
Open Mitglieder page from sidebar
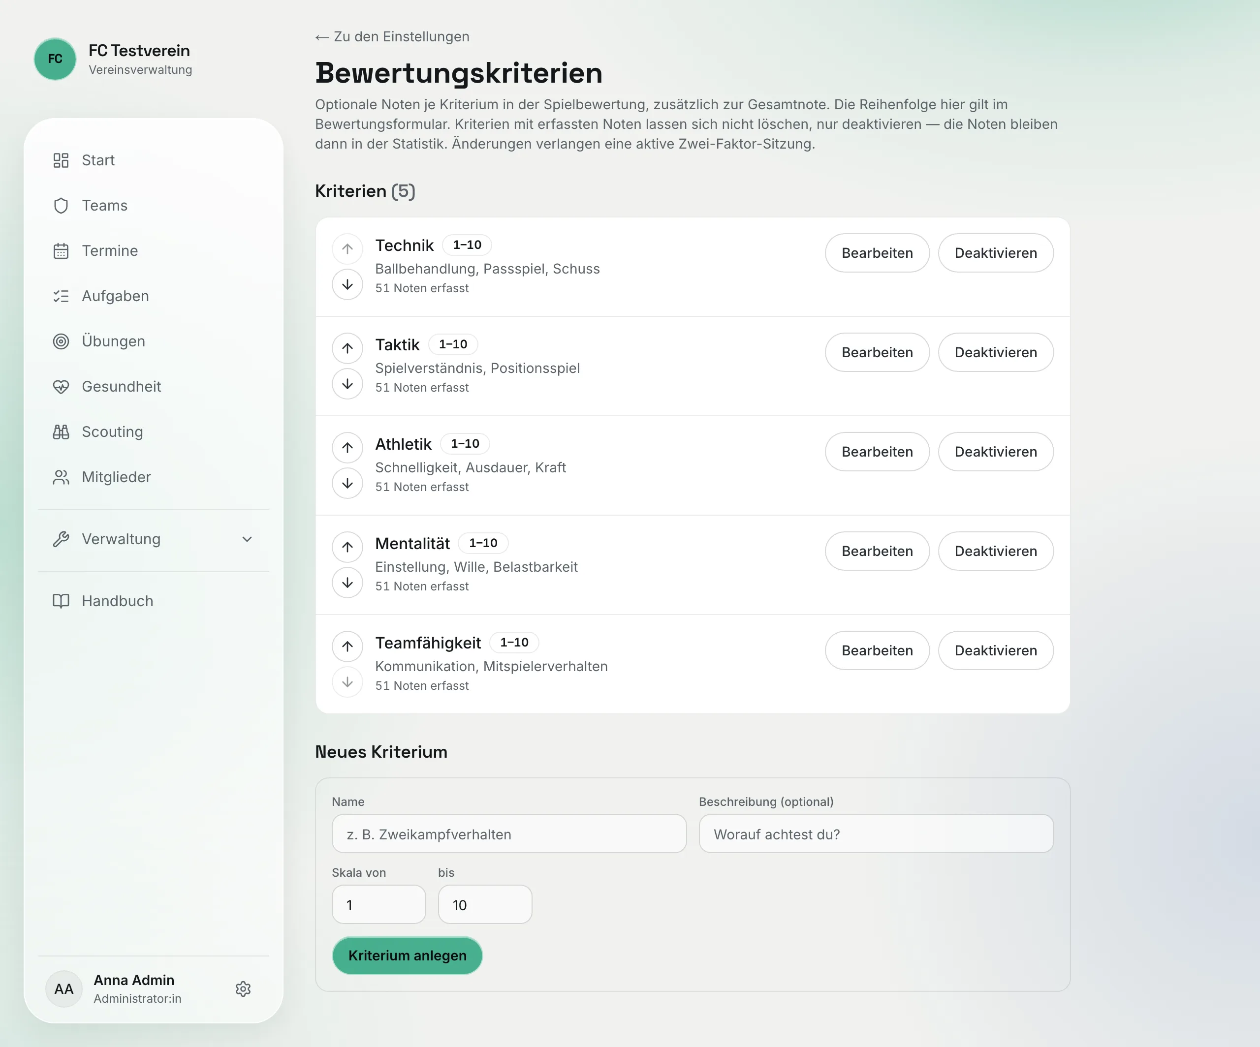153,477
